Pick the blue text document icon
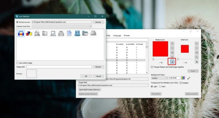The image size is (219, 118). (69, 33)
